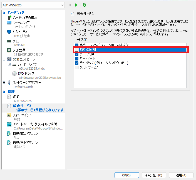
Task: Select the チェックポイント icon
Action: [x=9, y=115]
